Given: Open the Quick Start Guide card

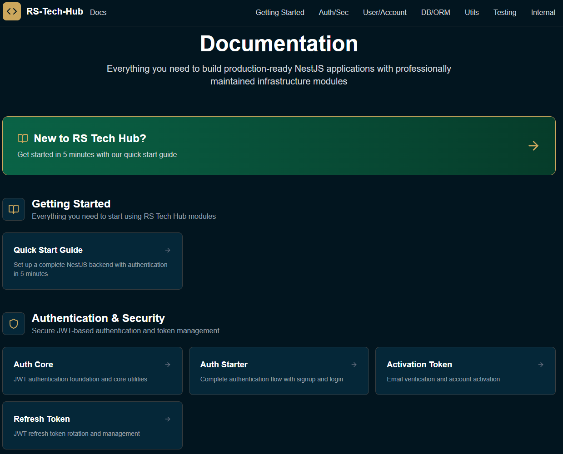Looking at the screenshot, I should point(92,261).
